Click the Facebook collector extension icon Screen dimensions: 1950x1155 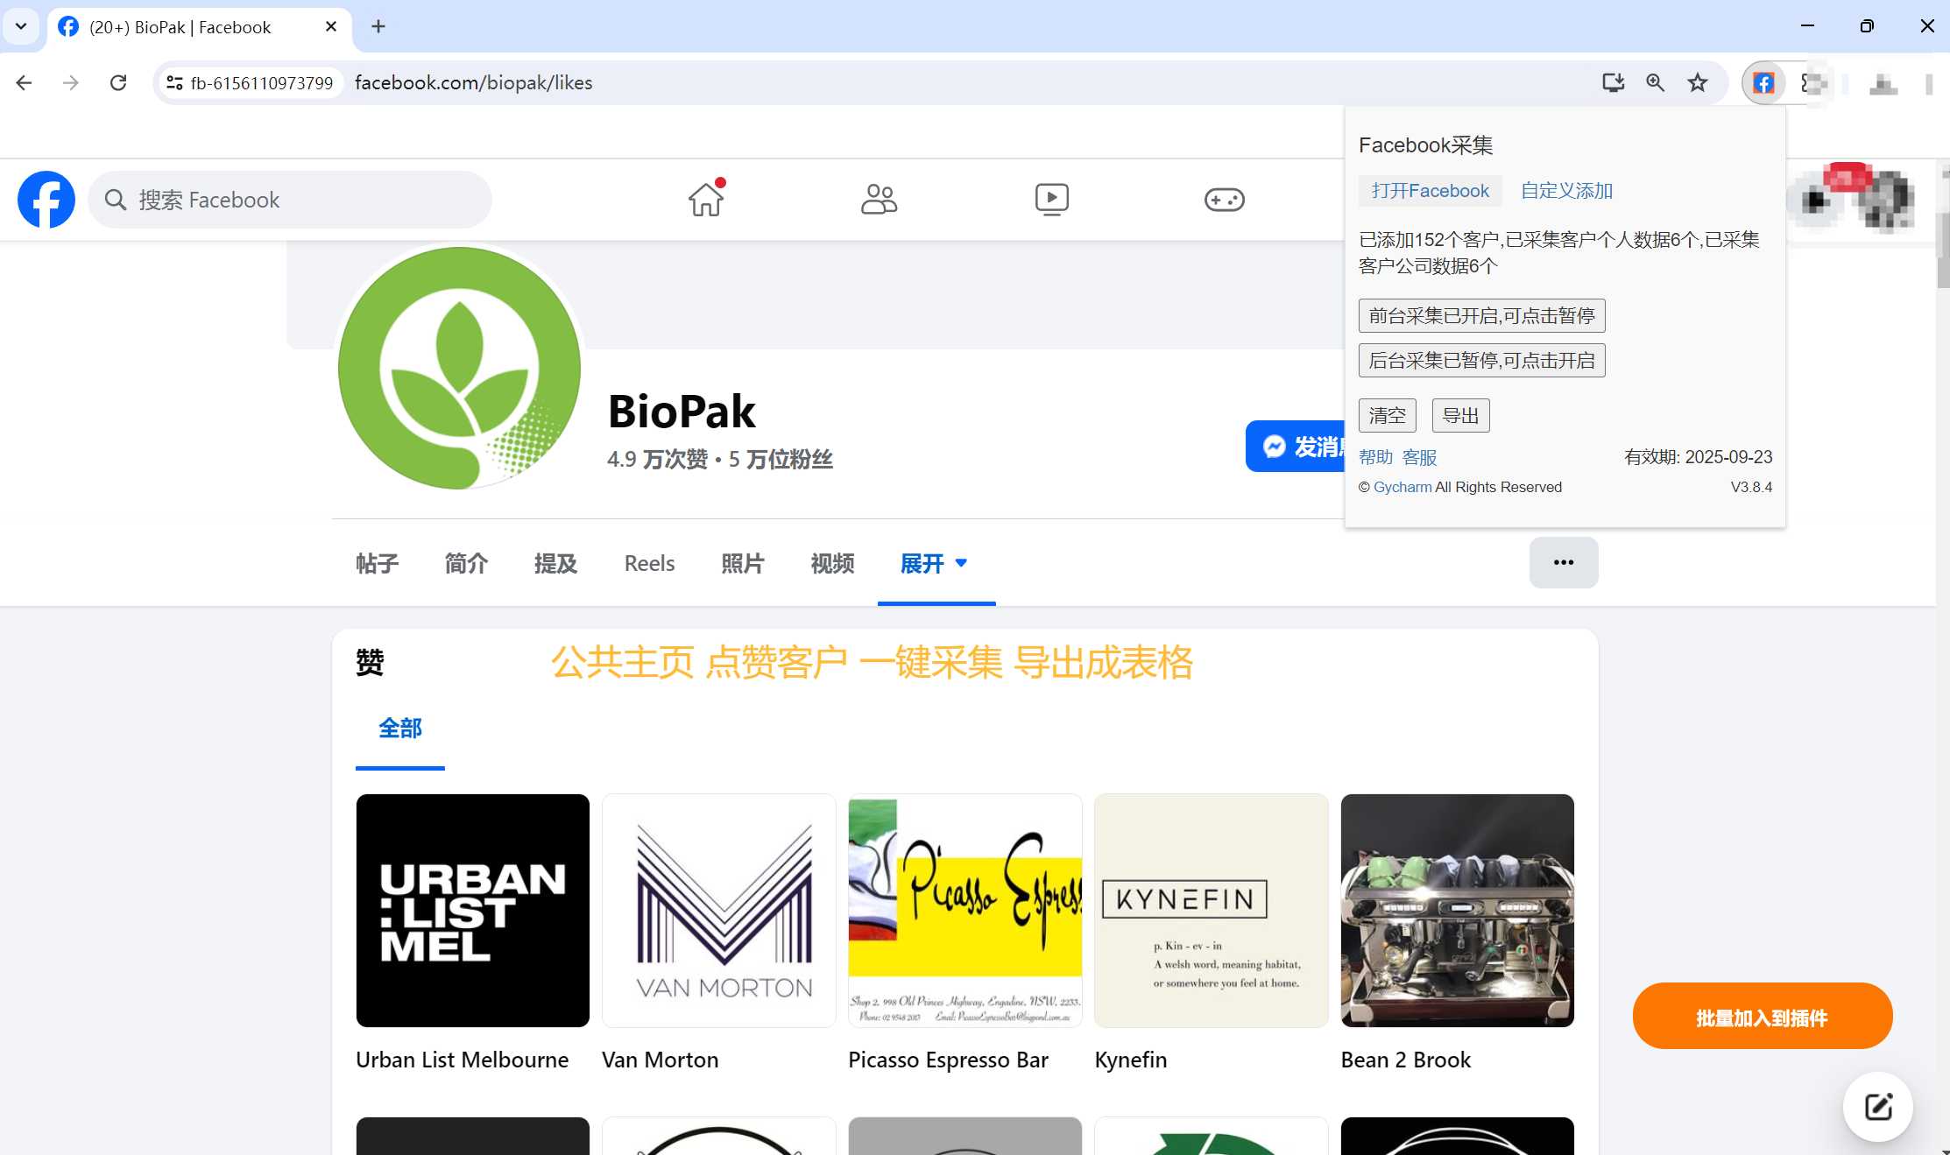click(x=1763, y=83)
